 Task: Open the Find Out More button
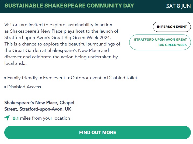[97, 132]
